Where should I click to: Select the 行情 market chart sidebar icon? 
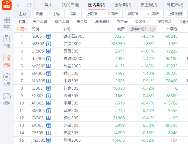point(7,61)
